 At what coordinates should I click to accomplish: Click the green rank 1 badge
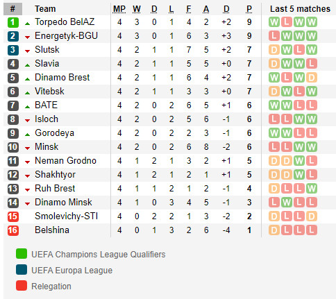[x=13, y=22]
